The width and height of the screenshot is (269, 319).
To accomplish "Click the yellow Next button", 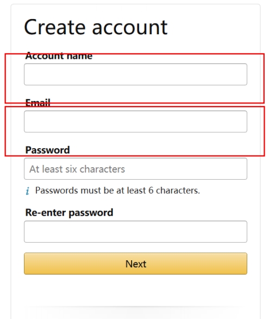I will (135, 263).
